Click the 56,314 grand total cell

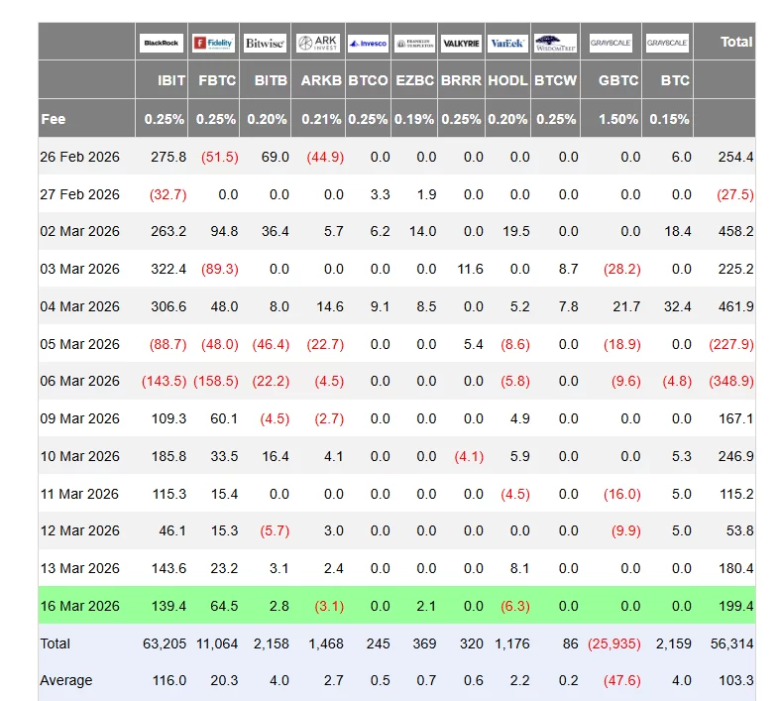tap(732, 643)
